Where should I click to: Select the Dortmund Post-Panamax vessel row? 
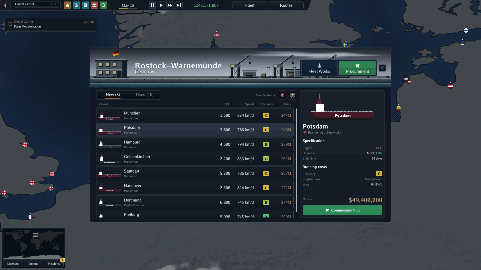click(x=195, y=202)
